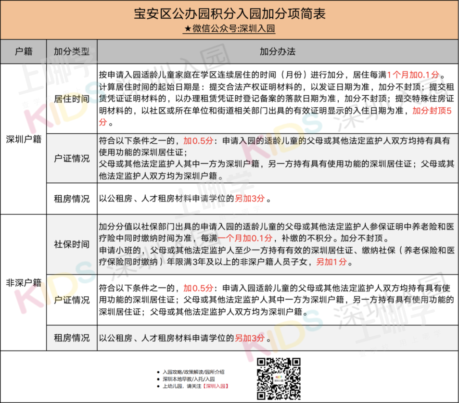Click the QR code at the bottom

click(x=279, y=378)
